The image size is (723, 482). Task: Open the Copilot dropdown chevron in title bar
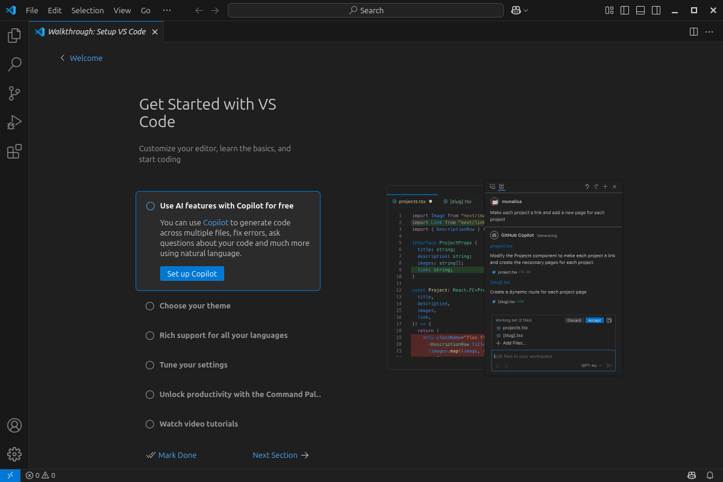[526, 10]
